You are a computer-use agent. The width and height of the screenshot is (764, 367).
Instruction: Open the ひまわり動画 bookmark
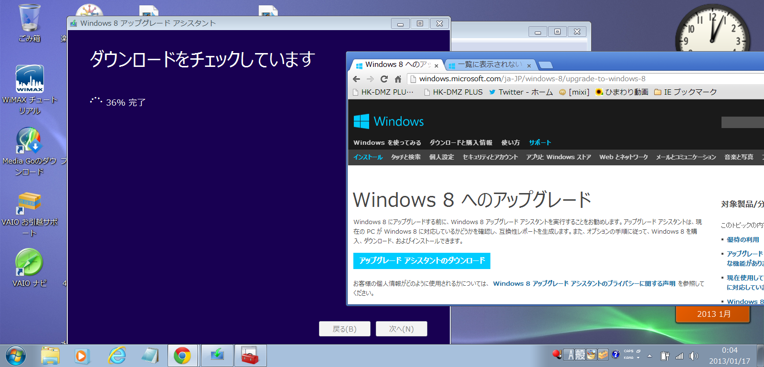pyautogui.click(x=622, y=92)
